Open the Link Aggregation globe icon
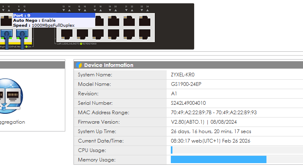 [x=11, y=96]
